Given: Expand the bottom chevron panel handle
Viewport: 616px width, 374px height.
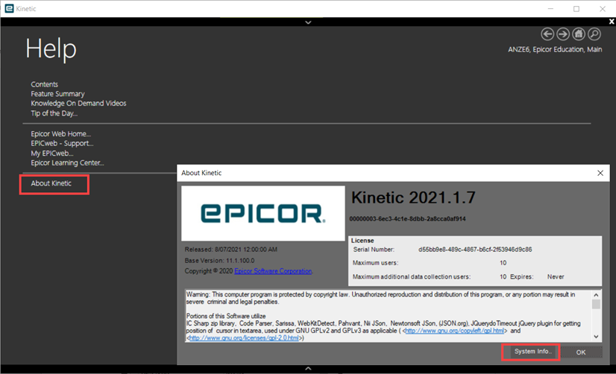Looking at the screenshot, I should pyautogui.click(x=309, y=369).
